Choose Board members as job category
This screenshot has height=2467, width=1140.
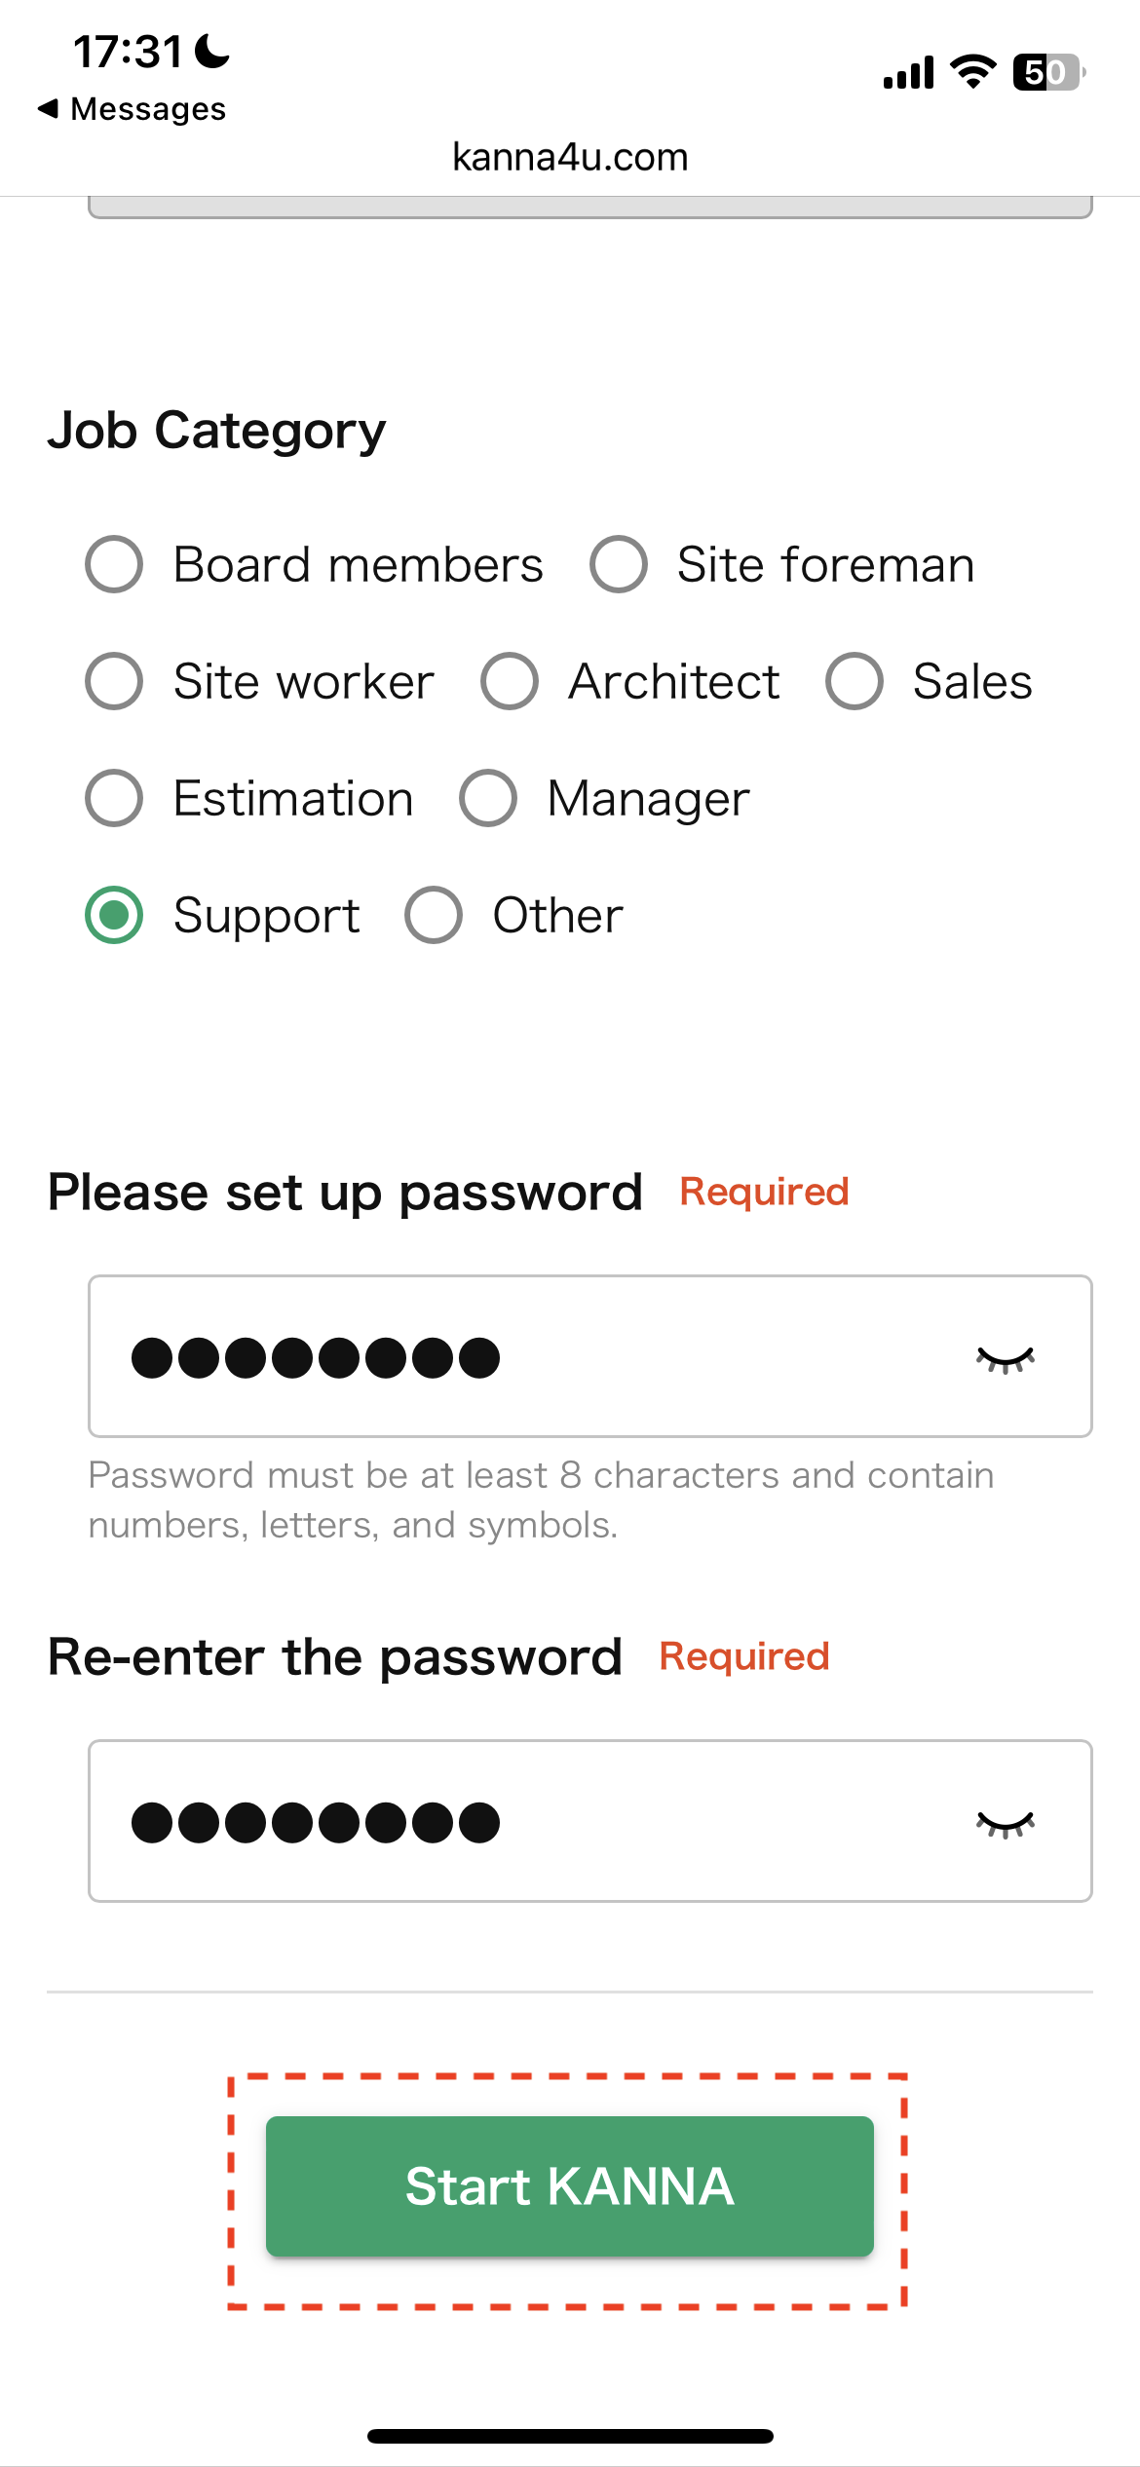coord(114,563)
